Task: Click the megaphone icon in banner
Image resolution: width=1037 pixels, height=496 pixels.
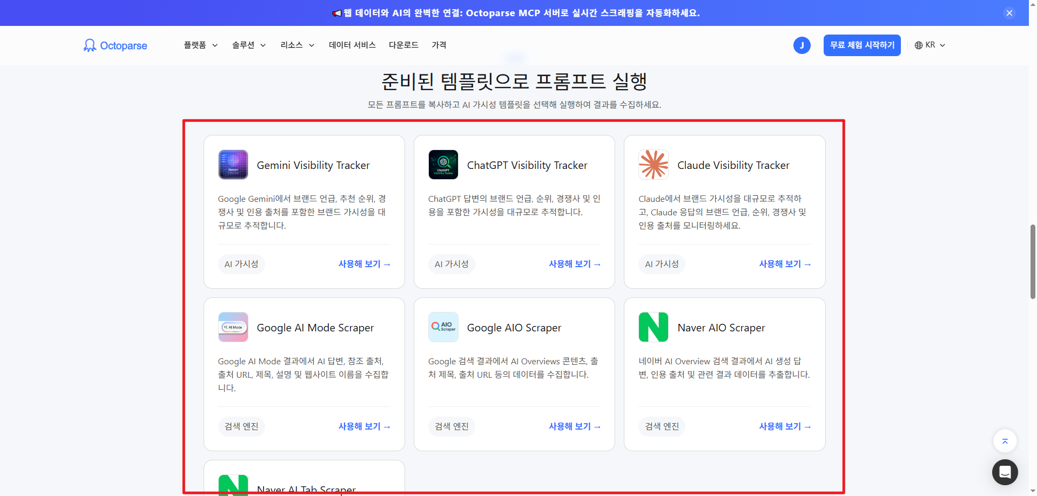Action: [337, 13]
